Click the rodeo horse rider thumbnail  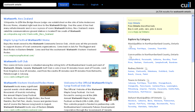(x=49, y=91)
